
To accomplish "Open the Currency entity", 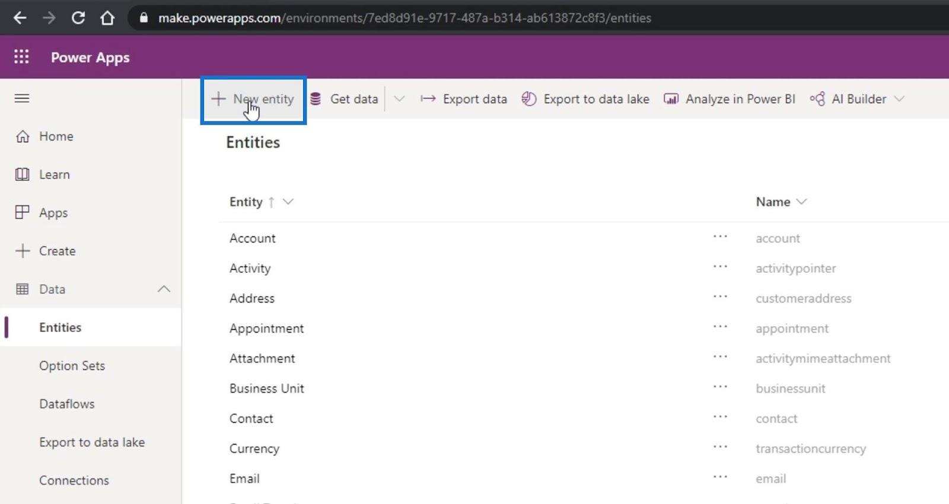I will pos(254,449).
